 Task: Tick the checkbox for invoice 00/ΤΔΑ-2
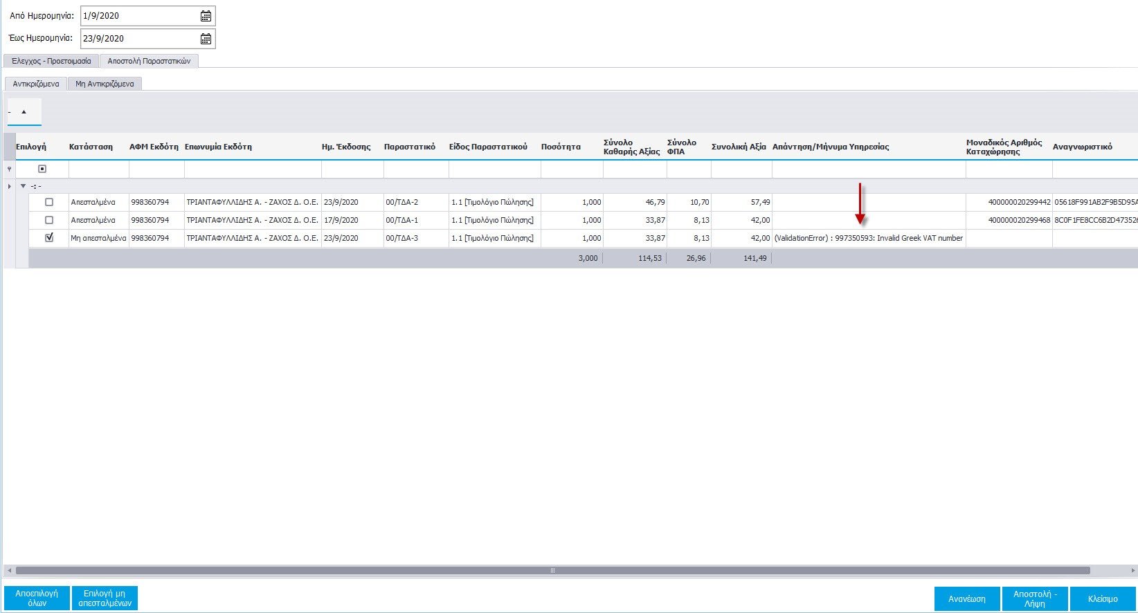[49, 202]
